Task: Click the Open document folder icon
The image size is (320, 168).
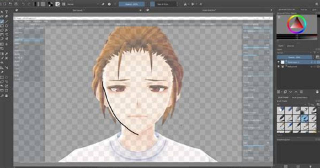Action: pos(10,4)
